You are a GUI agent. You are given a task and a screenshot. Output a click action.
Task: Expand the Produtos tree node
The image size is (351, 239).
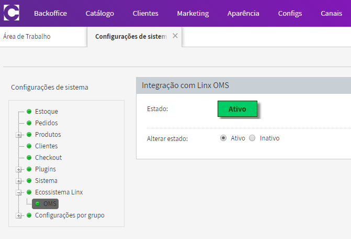coord(19,135)
